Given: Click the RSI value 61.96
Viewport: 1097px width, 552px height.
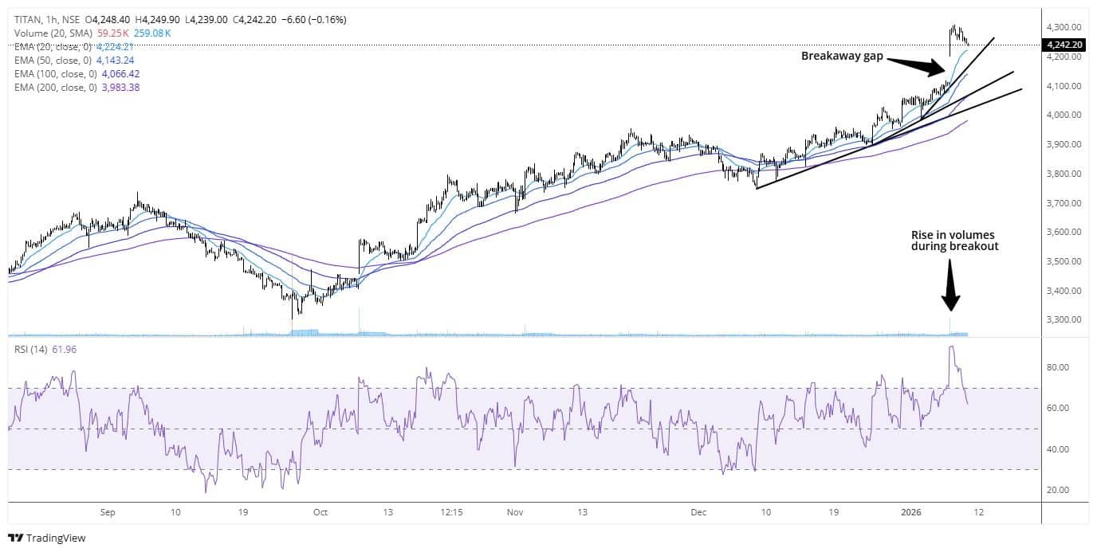Looking at the screenshot, I should [64, 349].
